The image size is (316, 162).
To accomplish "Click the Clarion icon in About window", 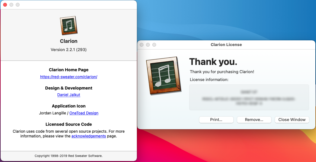I will pos(68,26).
